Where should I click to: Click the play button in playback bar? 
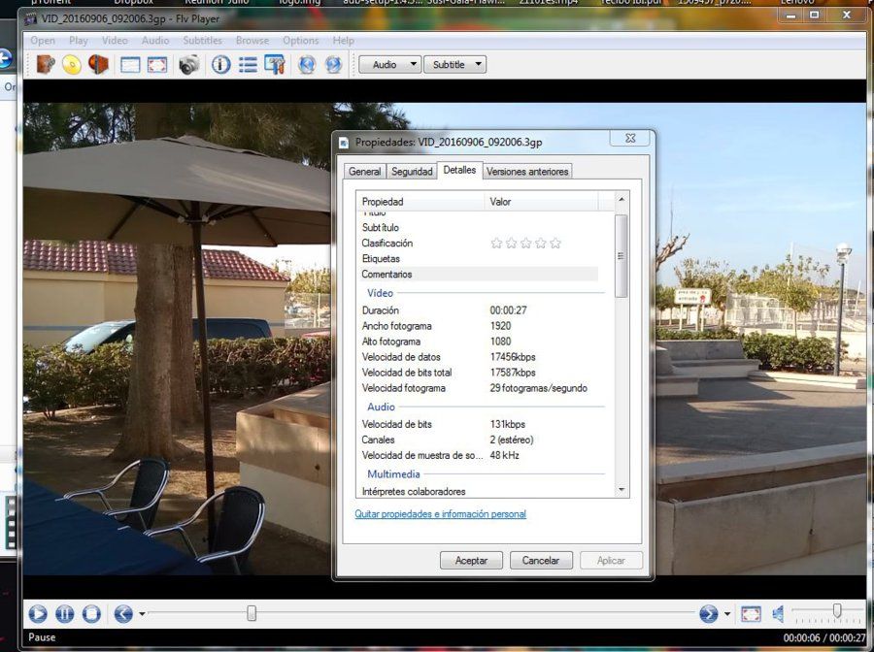coord(38,613)
